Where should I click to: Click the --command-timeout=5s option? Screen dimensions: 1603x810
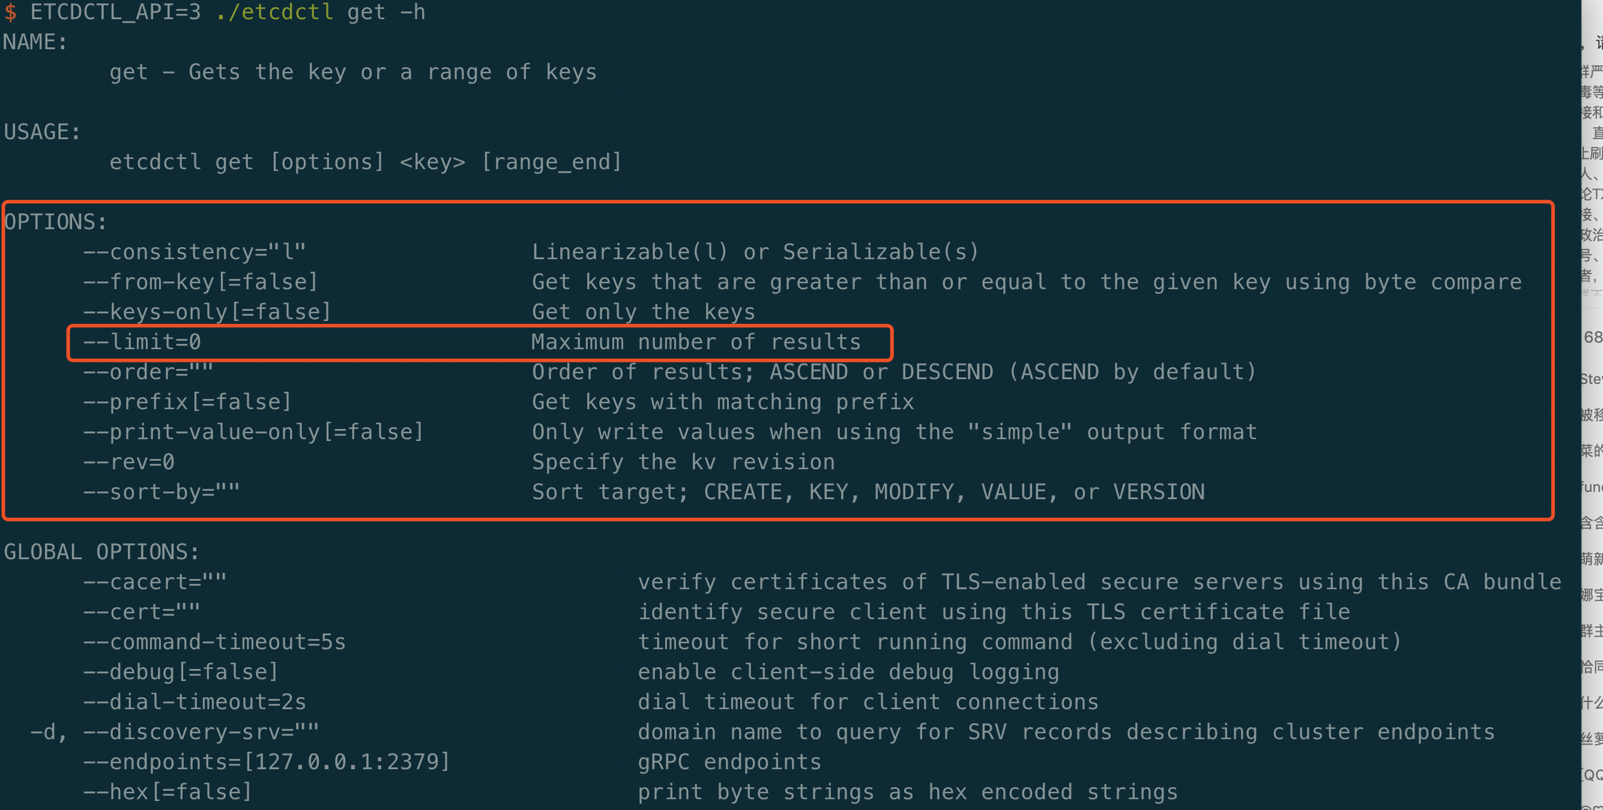point(214,642)
